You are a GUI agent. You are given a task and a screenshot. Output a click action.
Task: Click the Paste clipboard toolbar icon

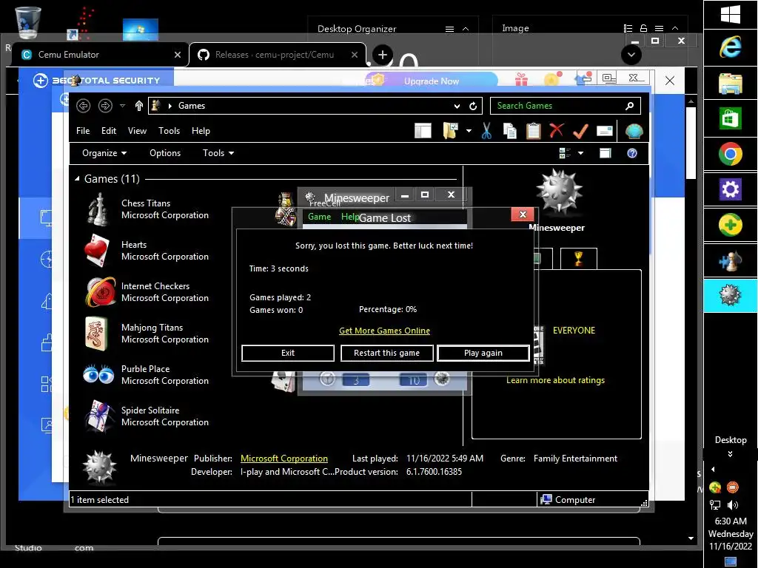[533, 131]
